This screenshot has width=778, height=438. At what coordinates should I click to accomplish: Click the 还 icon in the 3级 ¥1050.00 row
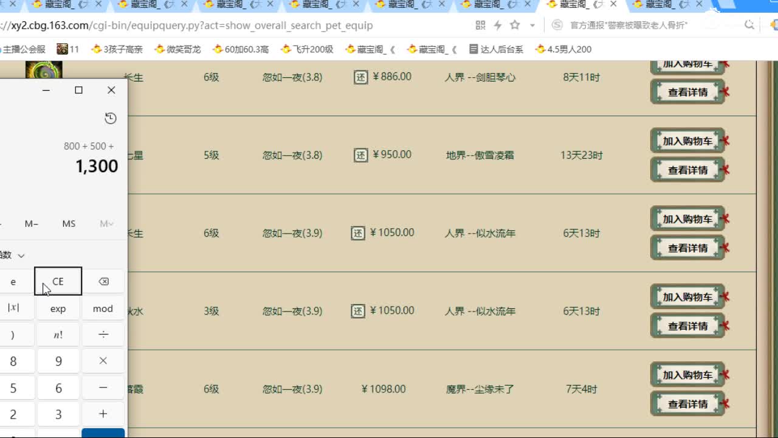pos(358,311)
